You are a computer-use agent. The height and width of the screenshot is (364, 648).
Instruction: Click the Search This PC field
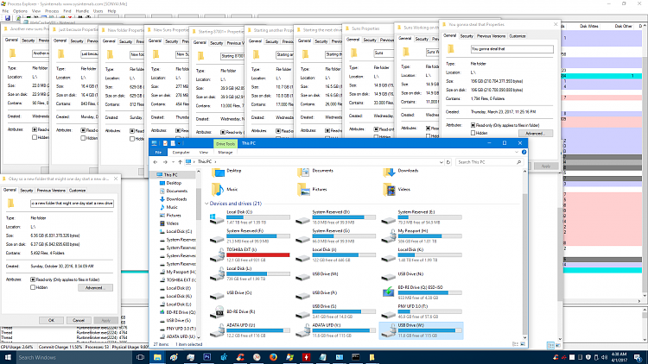coord(489,162)
